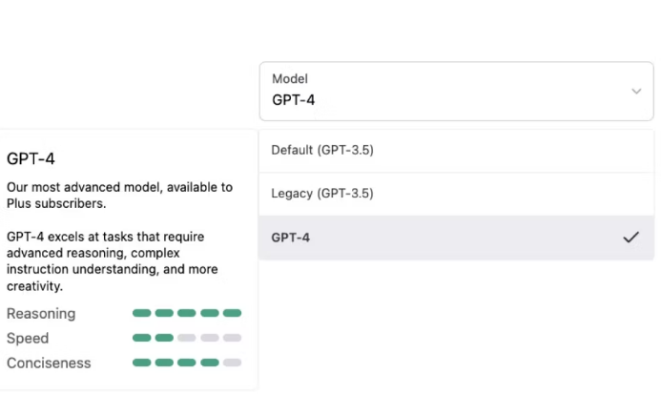
Task: Click the "GPT-4 excels at tasks" paragraph
Action: (x=113, y=261)
